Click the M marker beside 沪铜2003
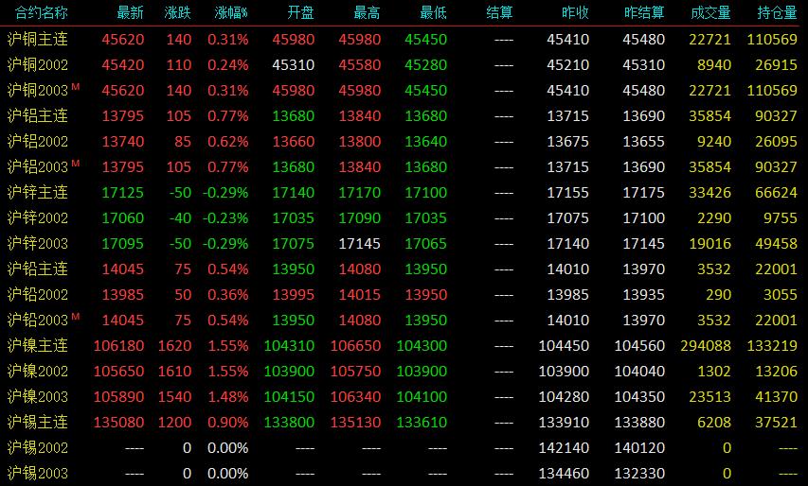Image resolution: width=808 pixels, height=486 pixels. [76, 86]
